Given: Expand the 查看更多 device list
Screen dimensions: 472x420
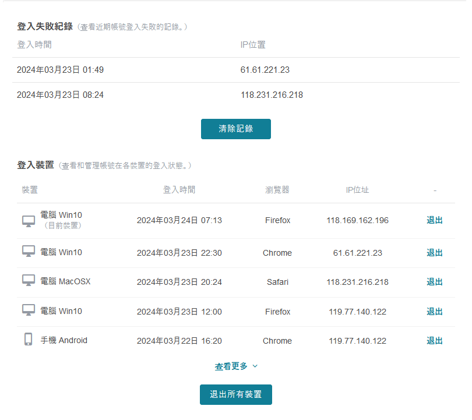Looking at the screenshot, I should (x=236, y=366).
